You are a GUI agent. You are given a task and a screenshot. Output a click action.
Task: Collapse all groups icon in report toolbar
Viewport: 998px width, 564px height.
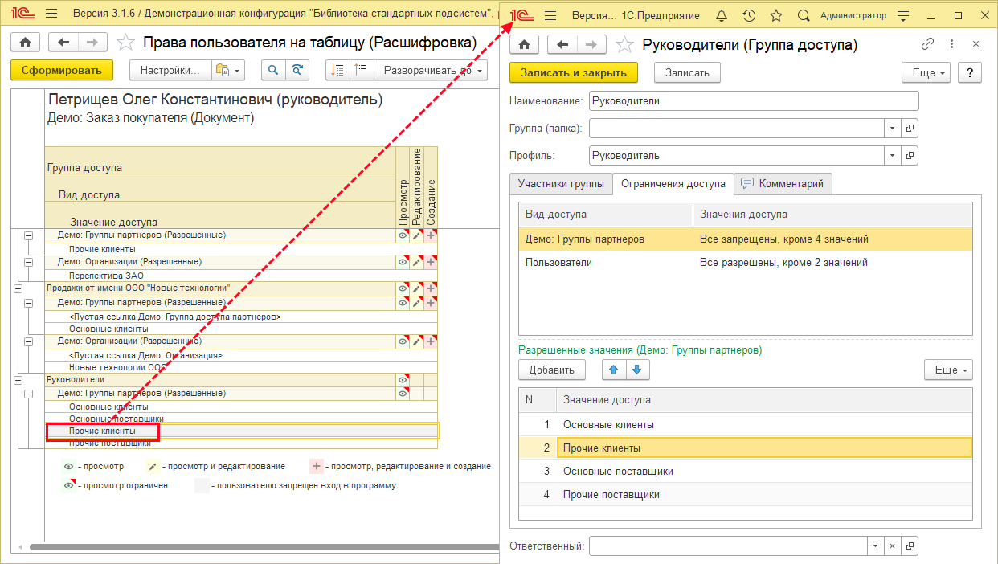338,71
